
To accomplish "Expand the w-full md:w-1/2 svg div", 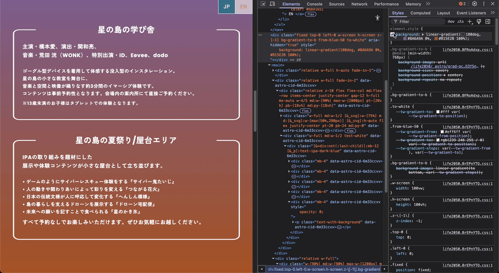I will [281, 116].
